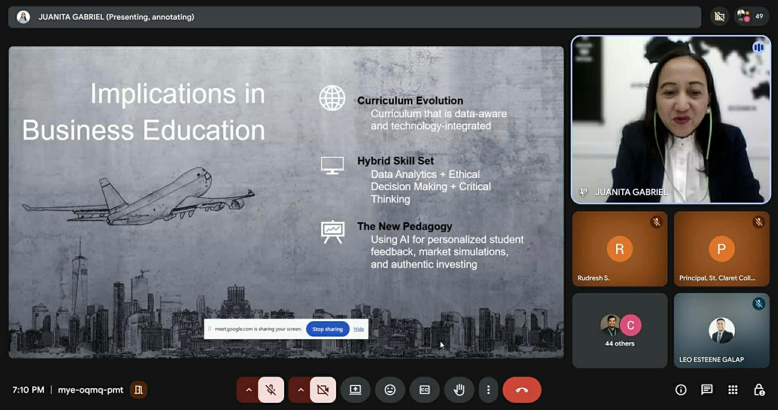The width and height of the screenshot is (778, 410).
Task: Click the present screen icon
Action: pyautogui.click(x=355, y=390)
